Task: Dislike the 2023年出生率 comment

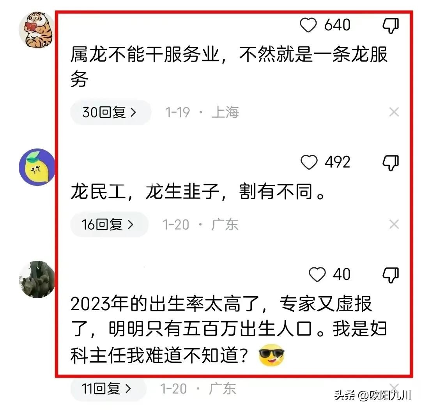Action: (391, 275)
